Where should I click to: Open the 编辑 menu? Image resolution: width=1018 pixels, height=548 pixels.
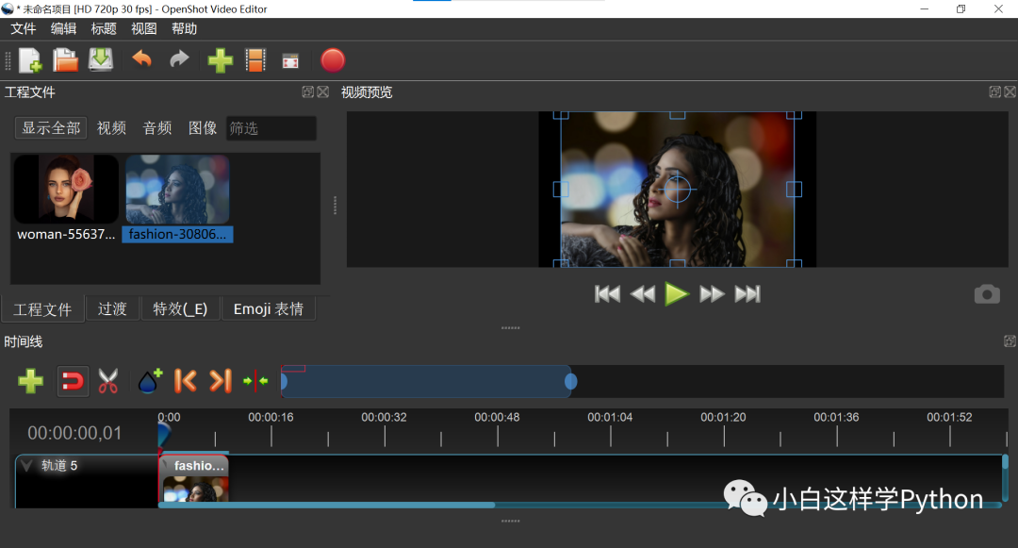click(64, 28)
